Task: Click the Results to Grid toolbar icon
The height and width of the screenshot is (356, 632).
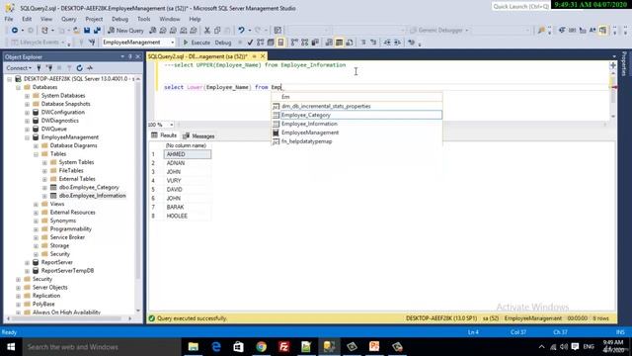Action: (339, 43)
